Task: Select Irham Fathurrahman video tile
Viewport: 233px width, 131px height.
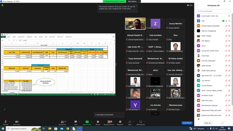Action: pos(175,47)
